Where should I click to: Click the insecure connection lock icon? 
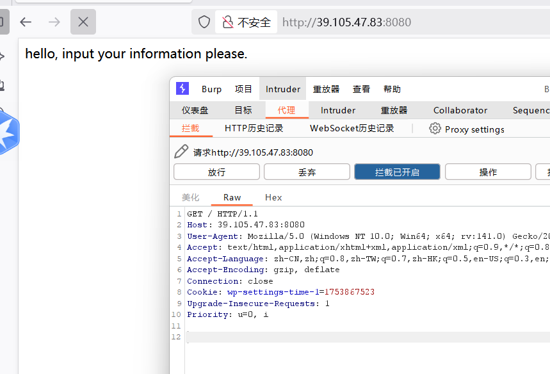(228, 22)
